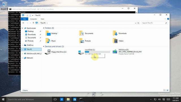
Task: Go back with the Back arrow
Action: click(23, 23)
